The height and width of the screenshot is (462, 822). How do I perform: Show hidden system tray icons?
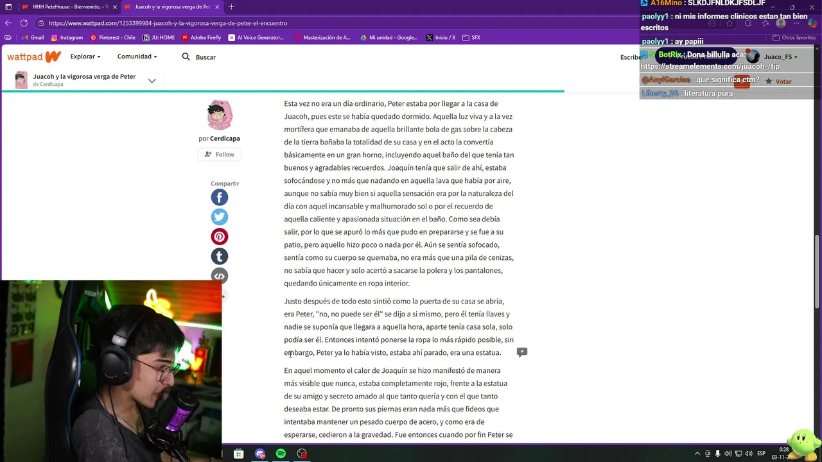pyautogui.click(x=697, y=454)
